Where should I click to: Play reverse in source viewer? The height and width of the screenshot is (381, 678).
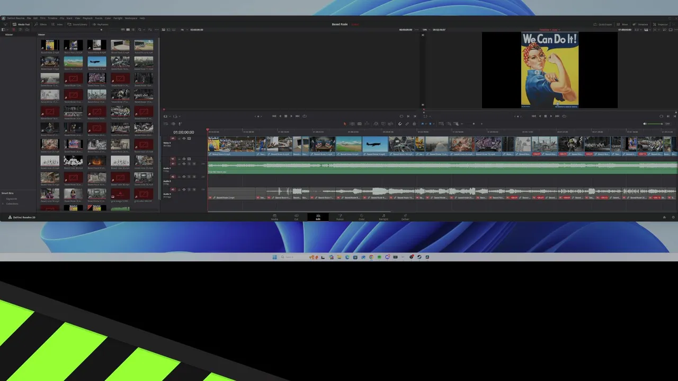pos(280,116)
